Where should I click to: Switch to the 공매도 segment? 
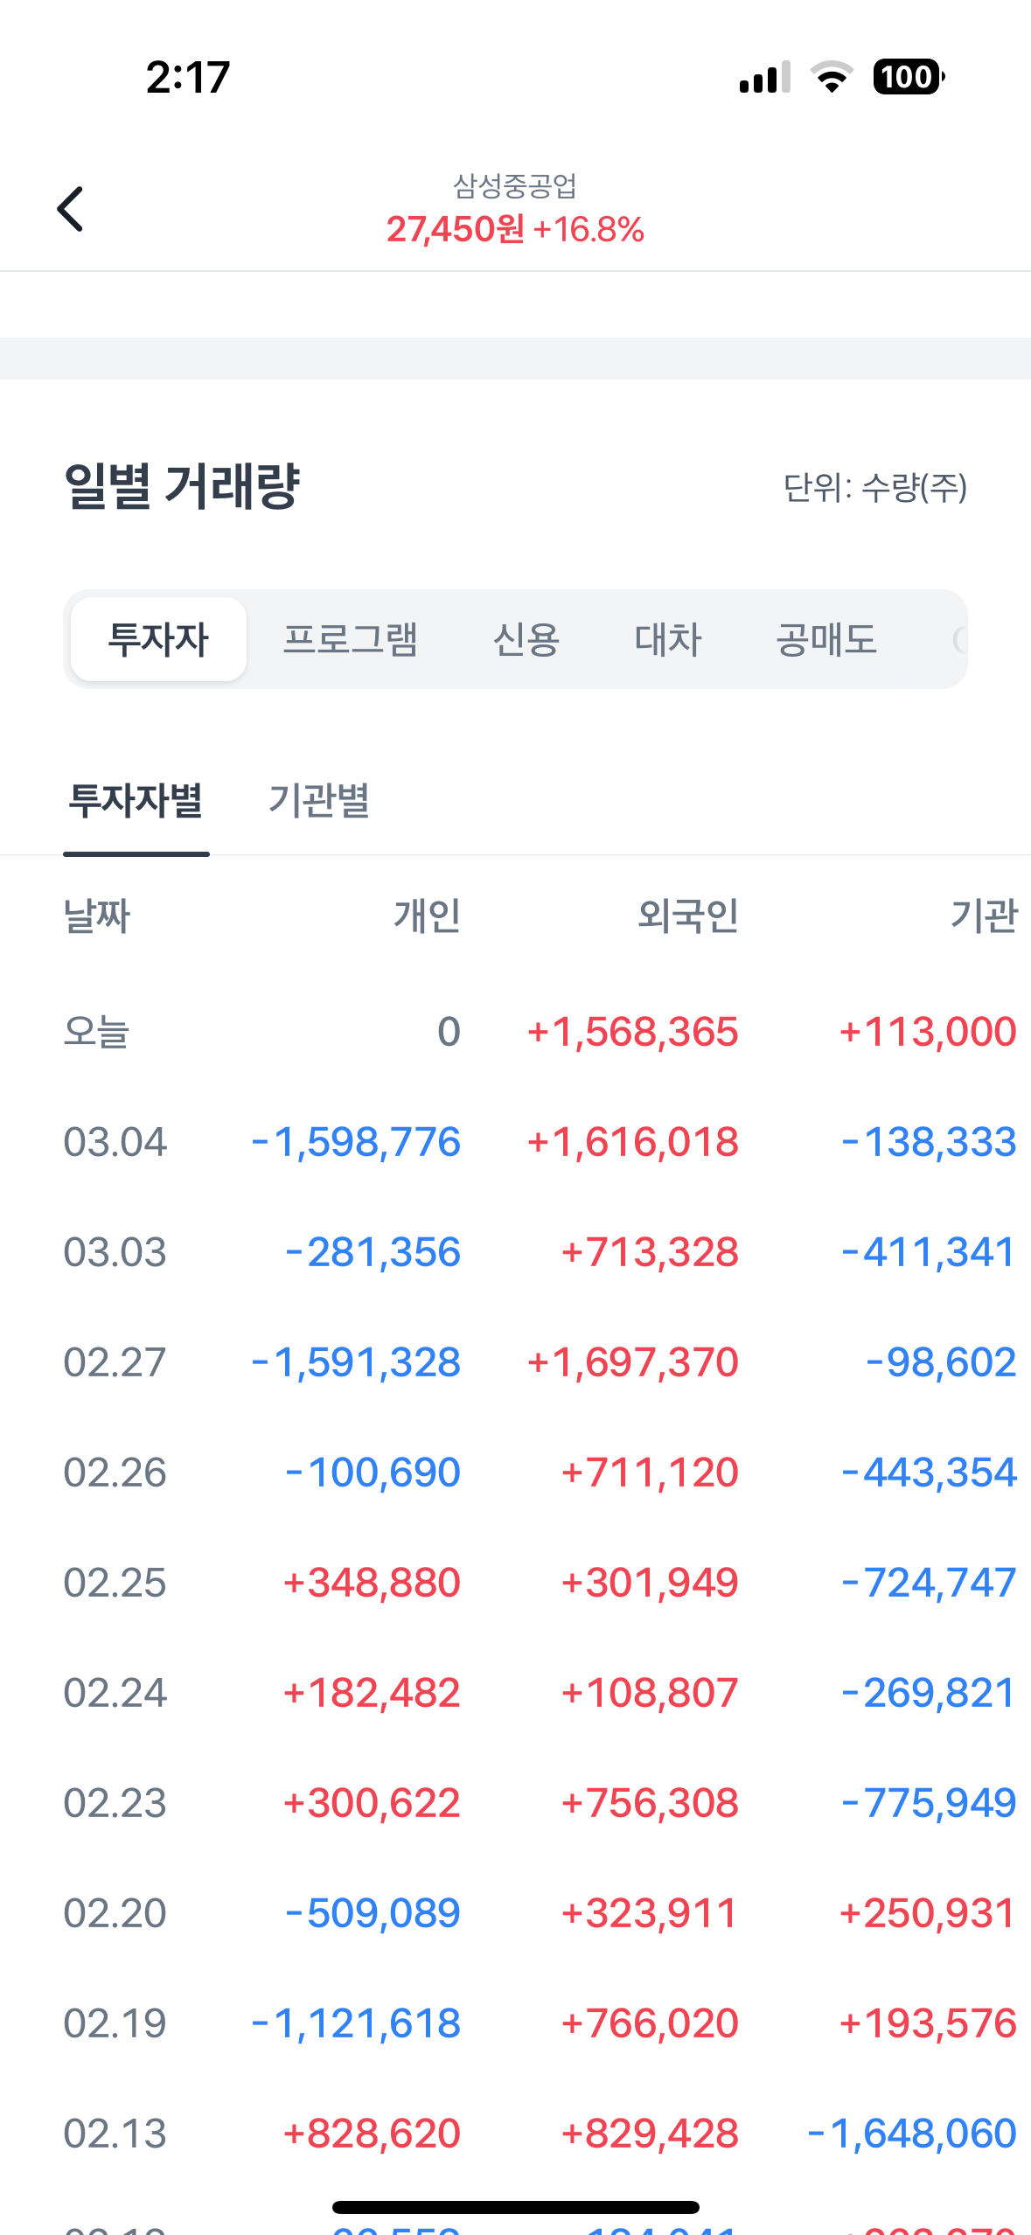tap(825, 639)
